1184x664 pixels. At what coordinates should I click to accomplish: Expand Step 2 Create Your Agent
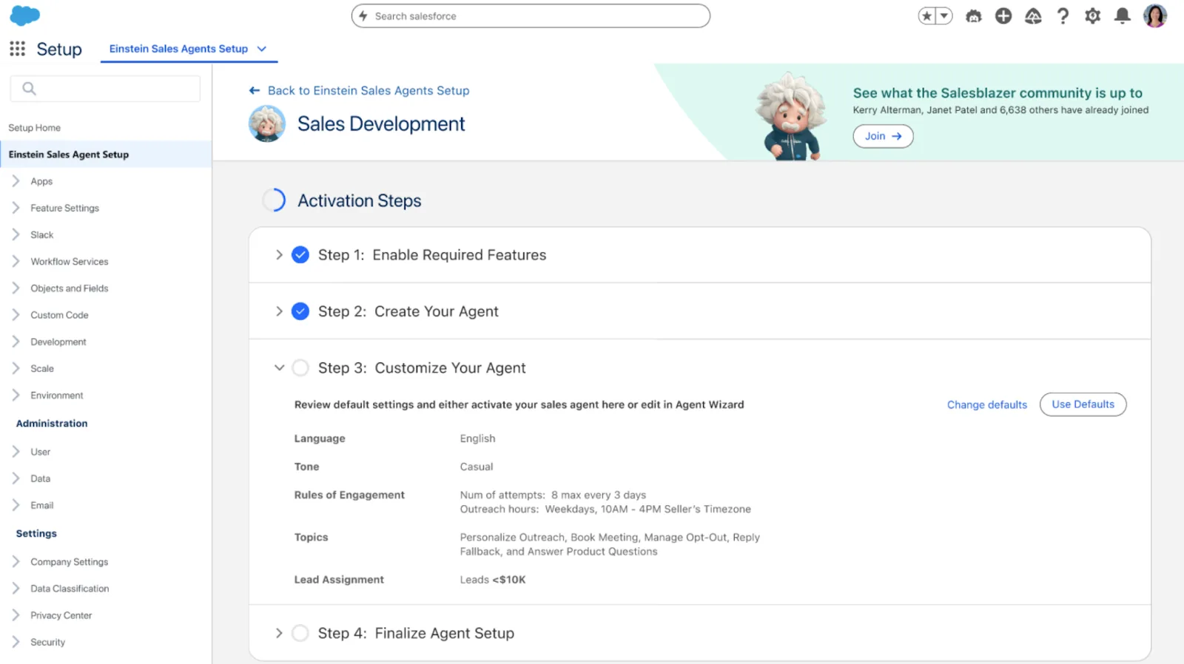point(279,311)
